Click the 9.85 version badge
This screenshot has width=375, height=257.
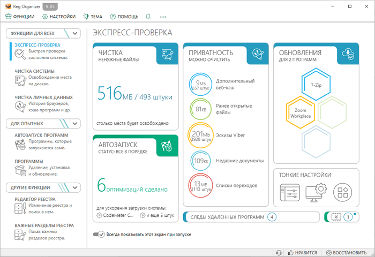click(50, 6)
